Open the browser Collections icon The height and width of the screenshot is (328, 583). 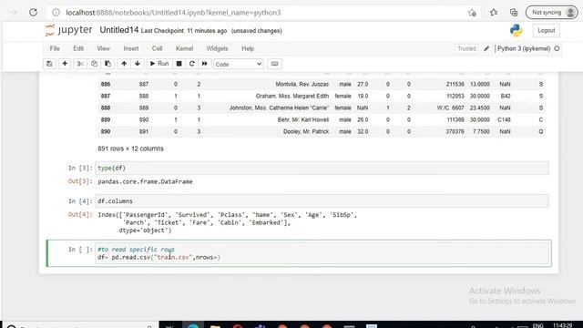point(514,13)
